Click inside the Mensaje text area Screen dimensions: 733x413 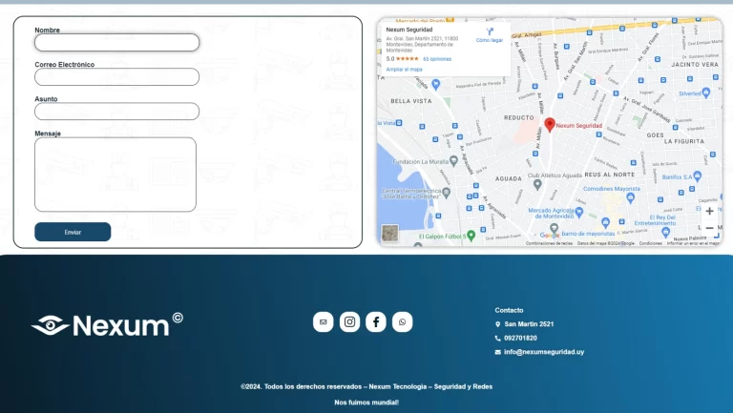(x=115, y=174)
